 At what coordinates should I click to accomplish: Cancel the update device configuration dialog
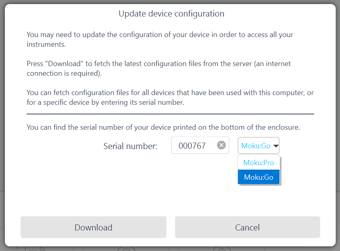tap(247, 227)
